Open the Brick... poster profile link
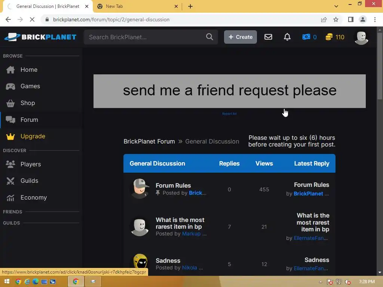Image resolution: width=383 pixels, height=287 pixels. (x=197, y=193)
